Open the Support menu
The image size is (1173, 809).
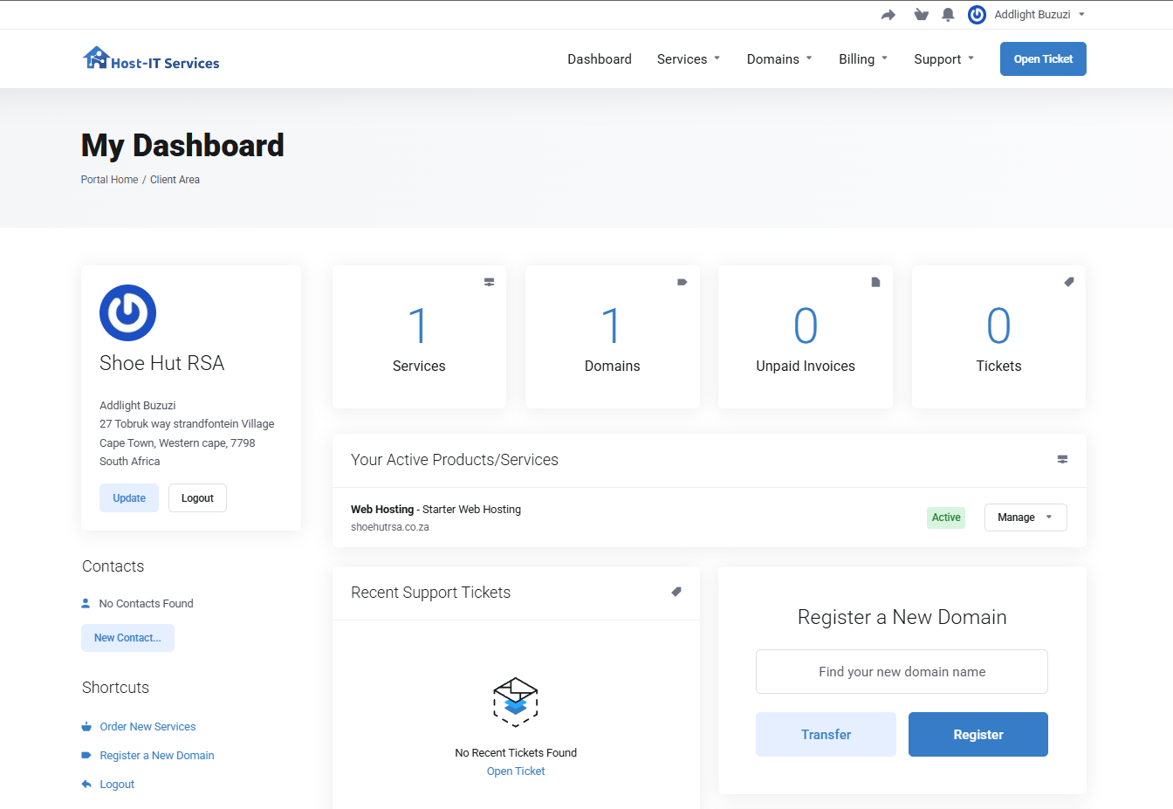coord(943,58)
